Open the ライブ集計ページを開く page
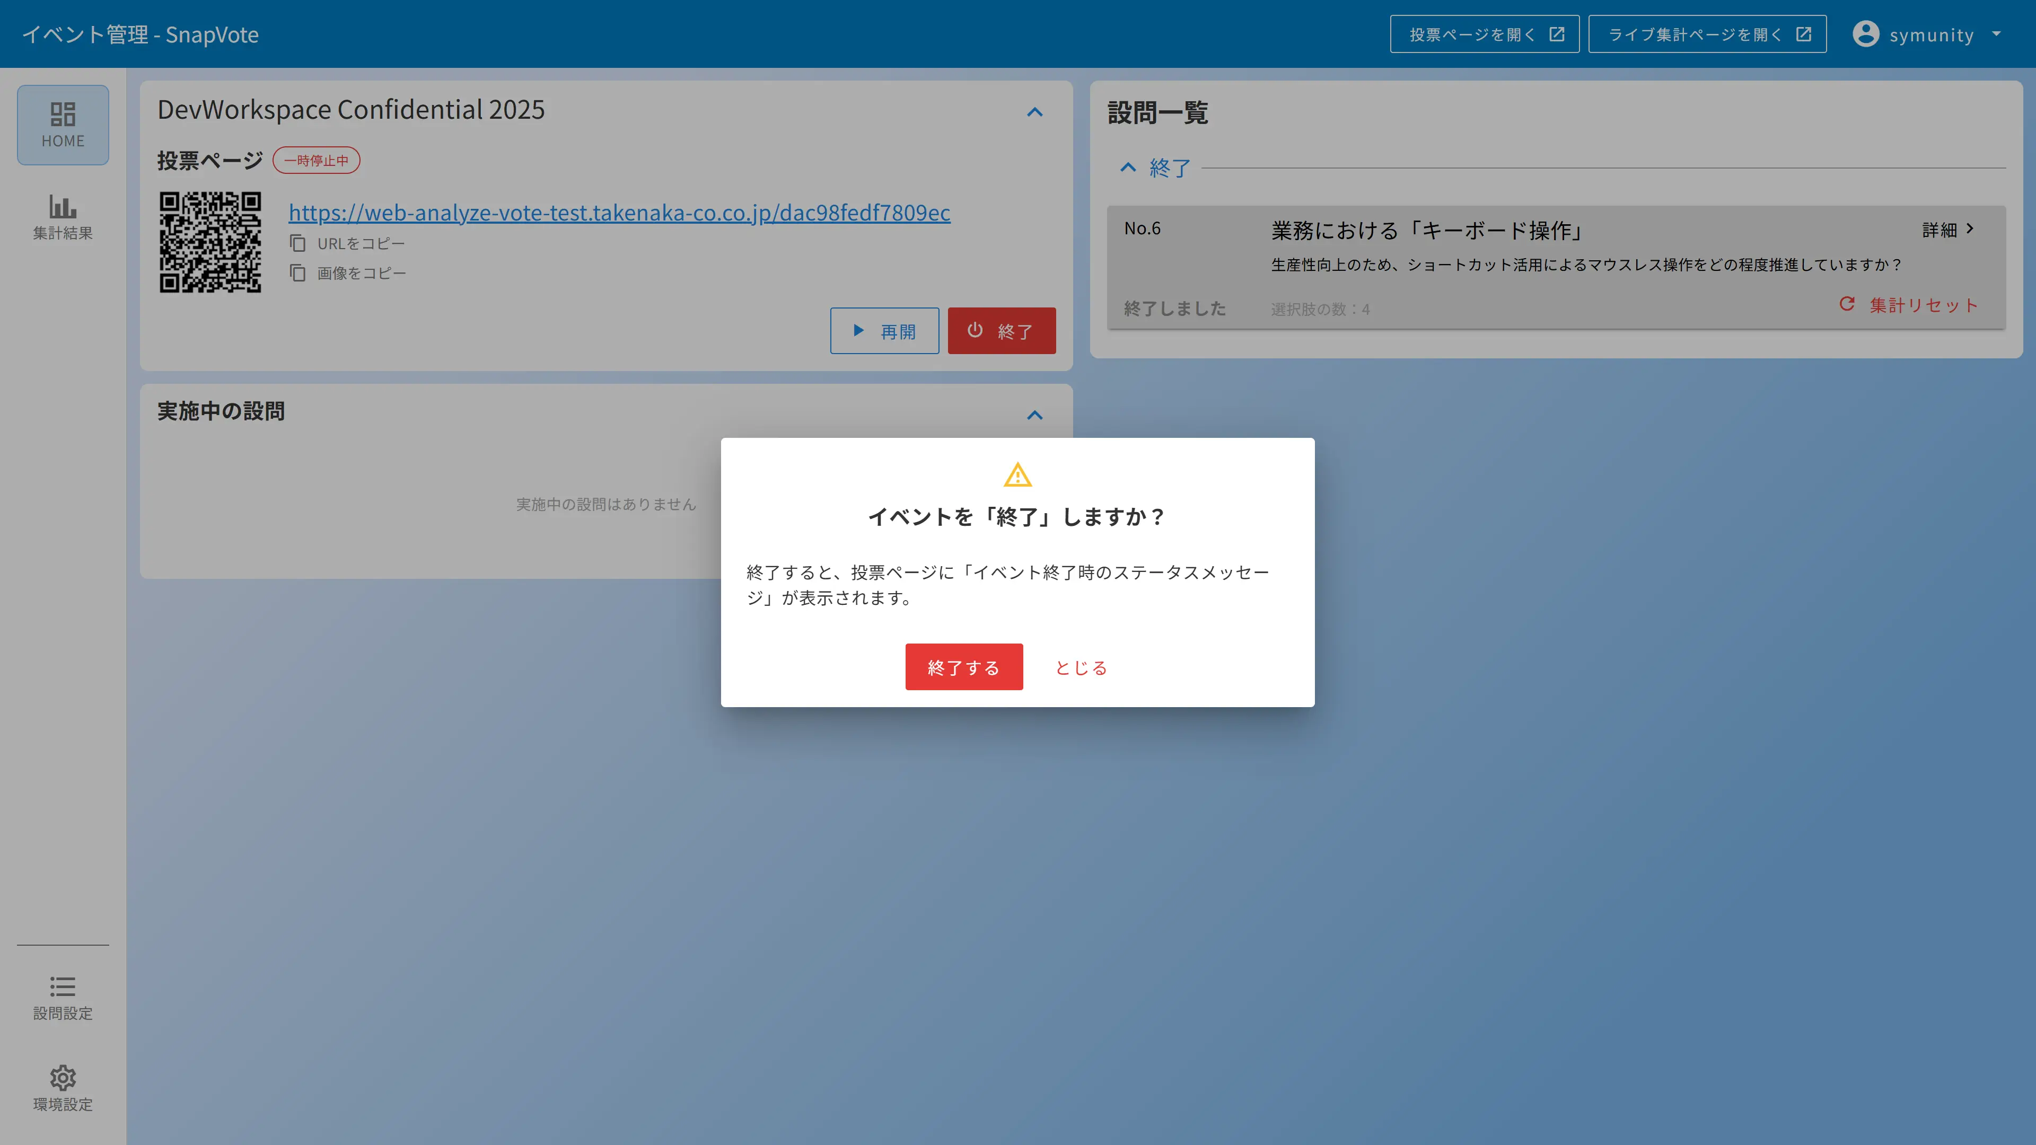This screenshot has height=1145, width=2036. 1706,33
